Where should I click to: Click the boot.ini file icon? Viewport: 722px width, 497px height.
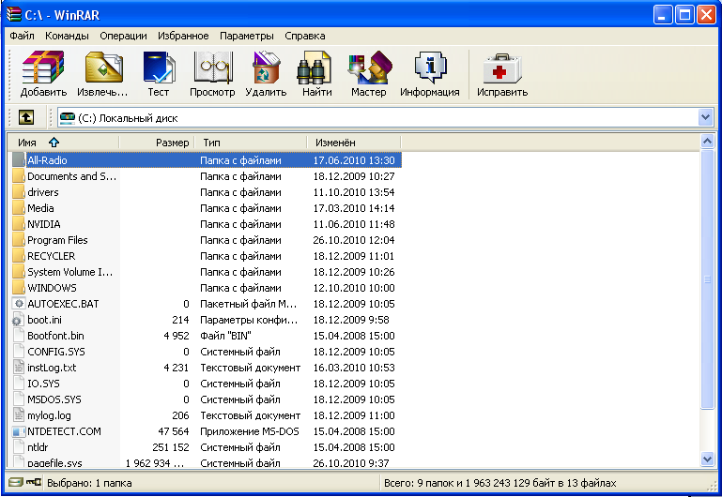tap(19, 320)
